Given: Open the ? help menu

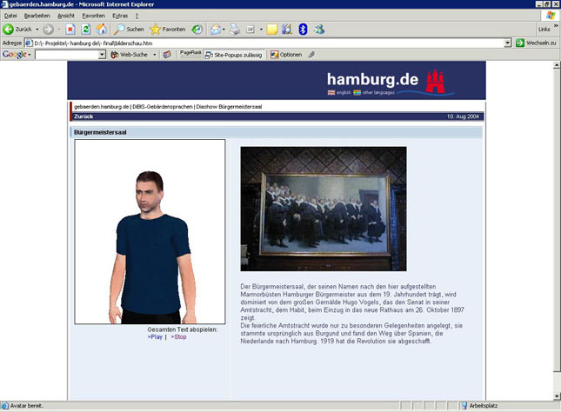Looking at the screenshot, I should pyautogui.click(x=137, y=16).
